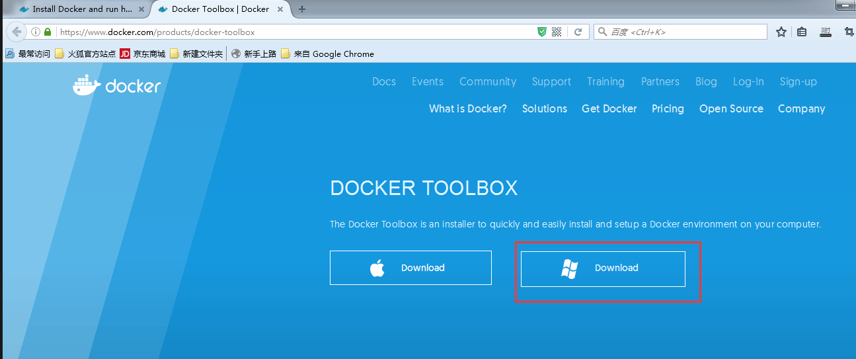Click the Sign-up link
This screenshot has width=856, height=359.
tap(798, 82)
